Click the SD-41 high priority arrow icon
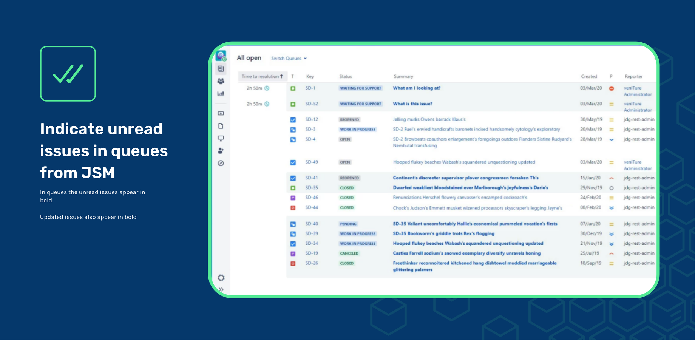This screenshot has width=695, height=340. (612, 178)
